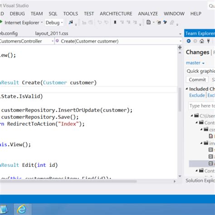This screenshot has height=215, width=215.
Task: Click the green Start debugging play icon
Action: 1,22
